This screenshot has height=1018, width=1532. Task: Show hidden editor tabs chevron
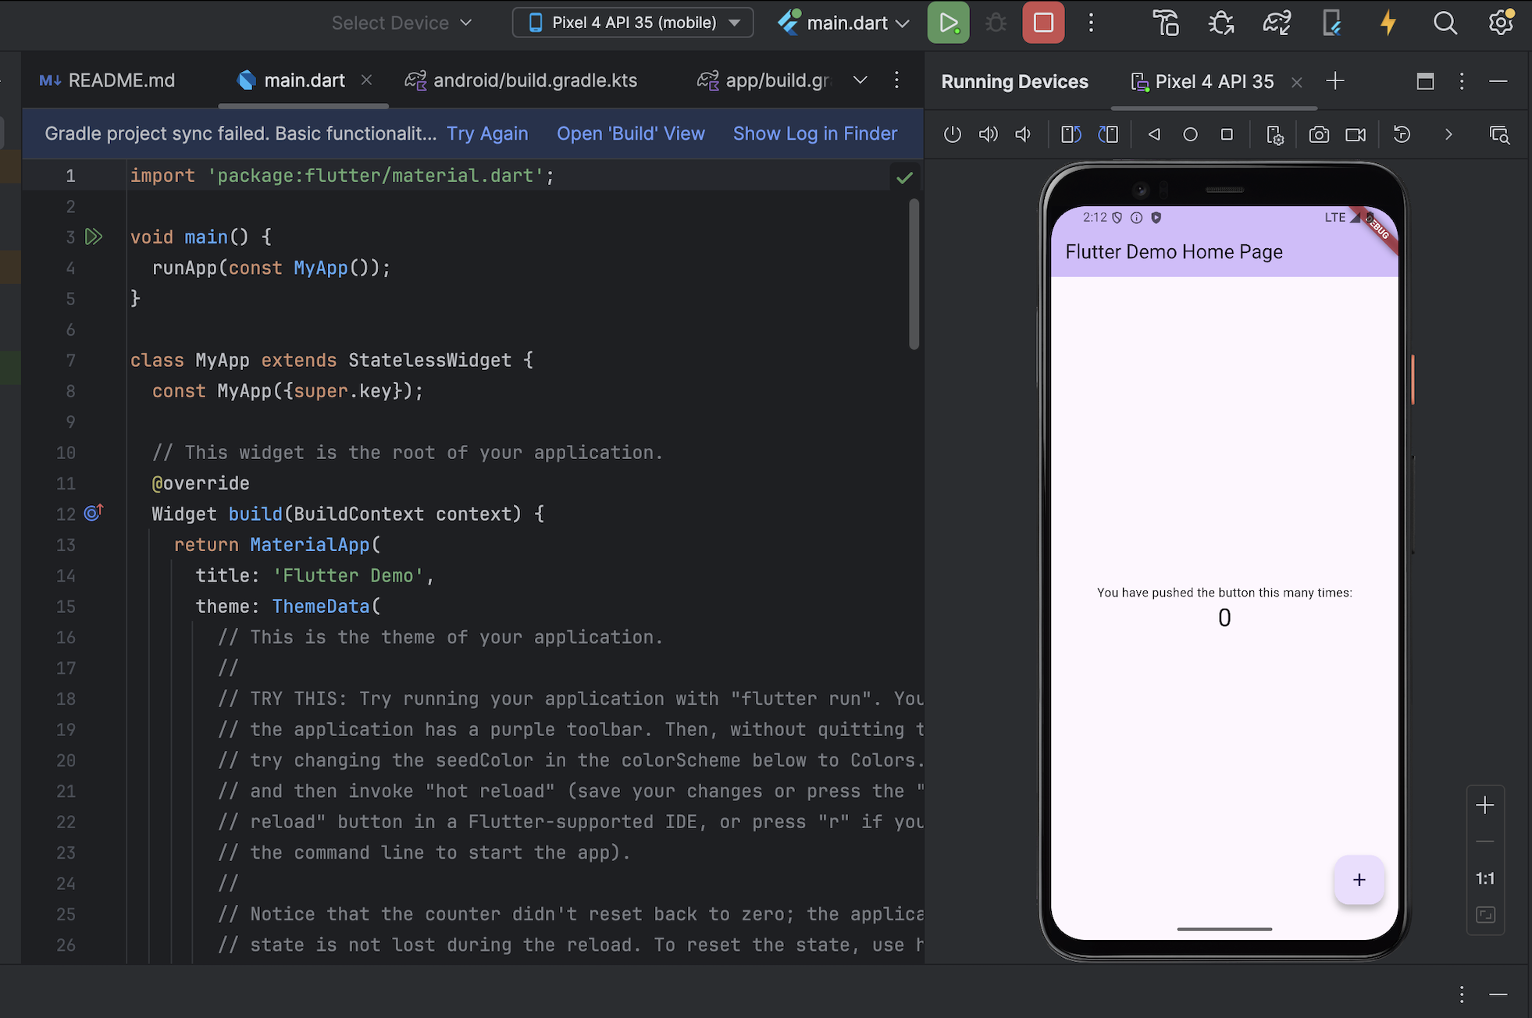click(860, 80)
